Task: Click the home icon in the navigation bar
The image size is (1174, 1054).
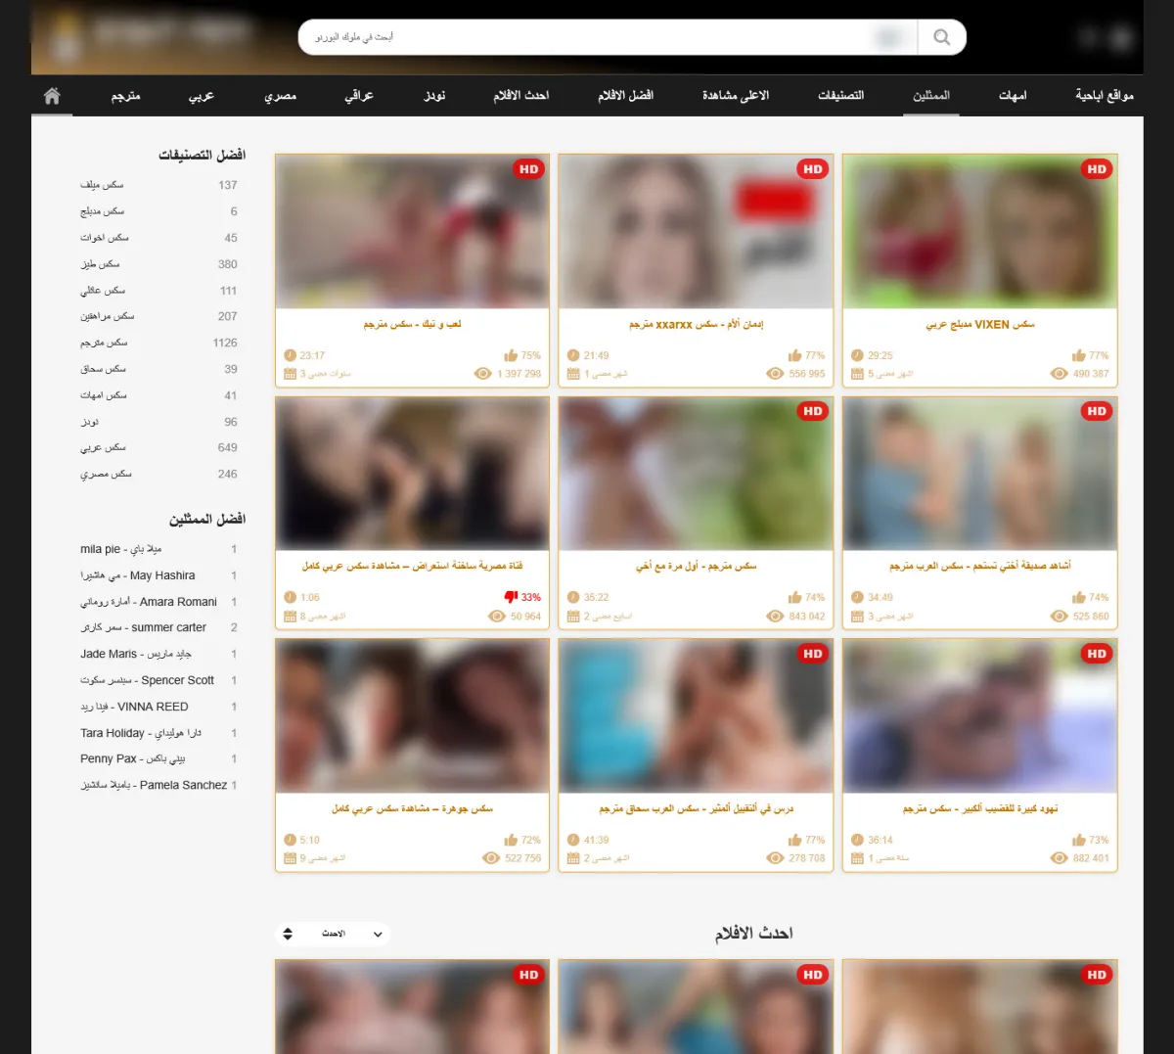Action: point(52,96)
